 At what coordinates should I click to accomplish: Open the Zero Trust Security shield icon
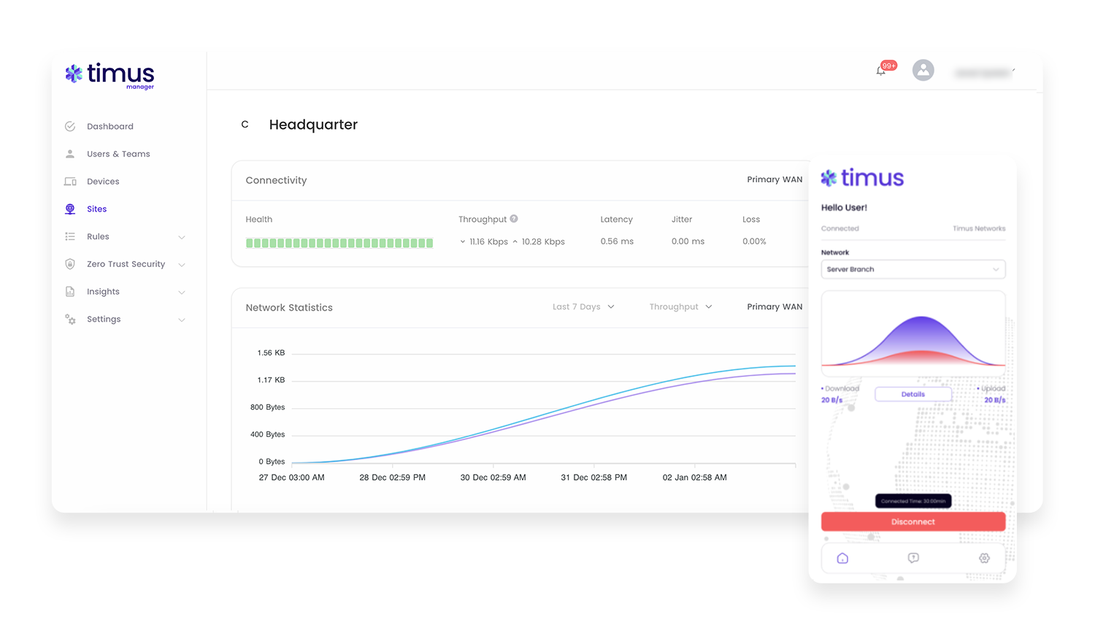coord(69,264)
